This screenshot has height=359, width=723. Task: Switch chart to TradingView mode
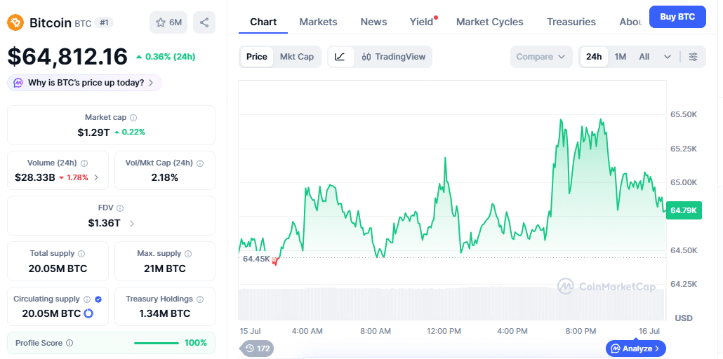(394, 57)
